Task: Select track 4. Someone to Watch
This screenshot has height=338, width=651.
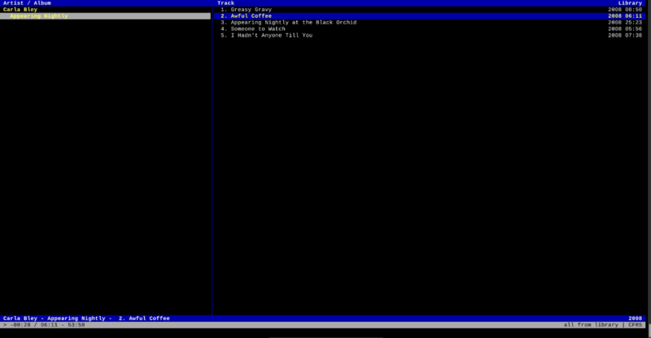Action: [x=430, y=29]
